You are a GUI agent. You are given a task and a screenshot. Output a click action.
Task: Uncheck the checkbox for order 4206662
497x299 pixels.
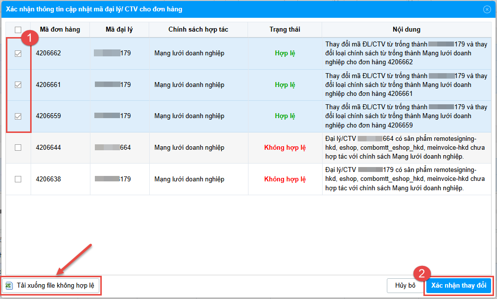(x=18, y=53)
